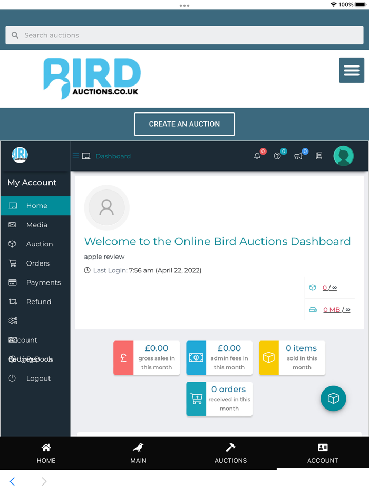Image resolution: width=369 pixels, height=493 pixels.
Task: Open Orders in the sidebar
Action: coord(35,263)
